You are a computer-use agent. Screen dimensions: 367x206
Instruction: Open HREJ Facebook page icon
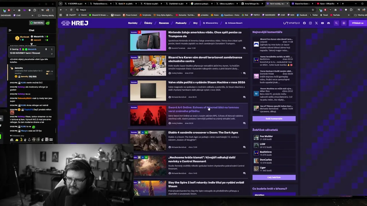coord(304,23)
